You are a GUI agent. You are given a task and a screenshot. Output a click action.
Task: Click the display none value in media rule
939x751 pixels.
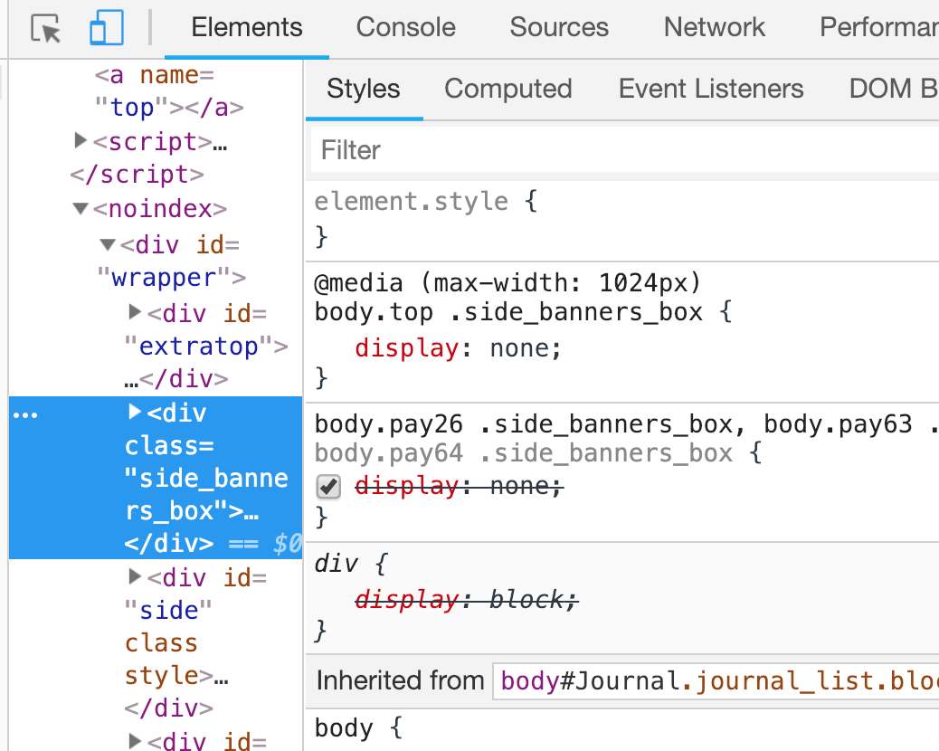tap(525, 348)
